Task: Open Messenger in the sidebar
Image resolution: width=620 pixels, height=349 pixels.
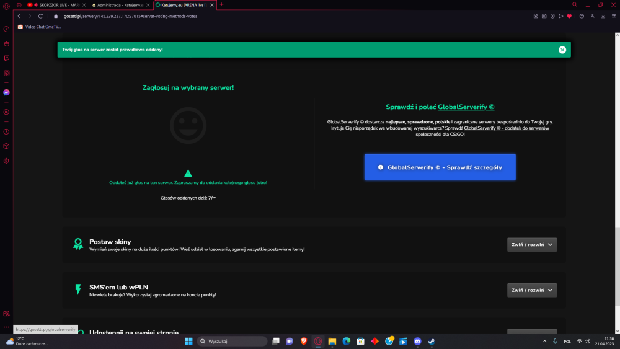Action: pyautogui.click(x=6, y=92)
